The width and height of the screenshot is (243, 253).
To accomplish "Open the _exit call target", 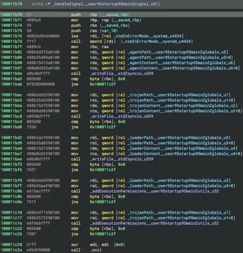I will pyautogui.click(x=96, y=250).
